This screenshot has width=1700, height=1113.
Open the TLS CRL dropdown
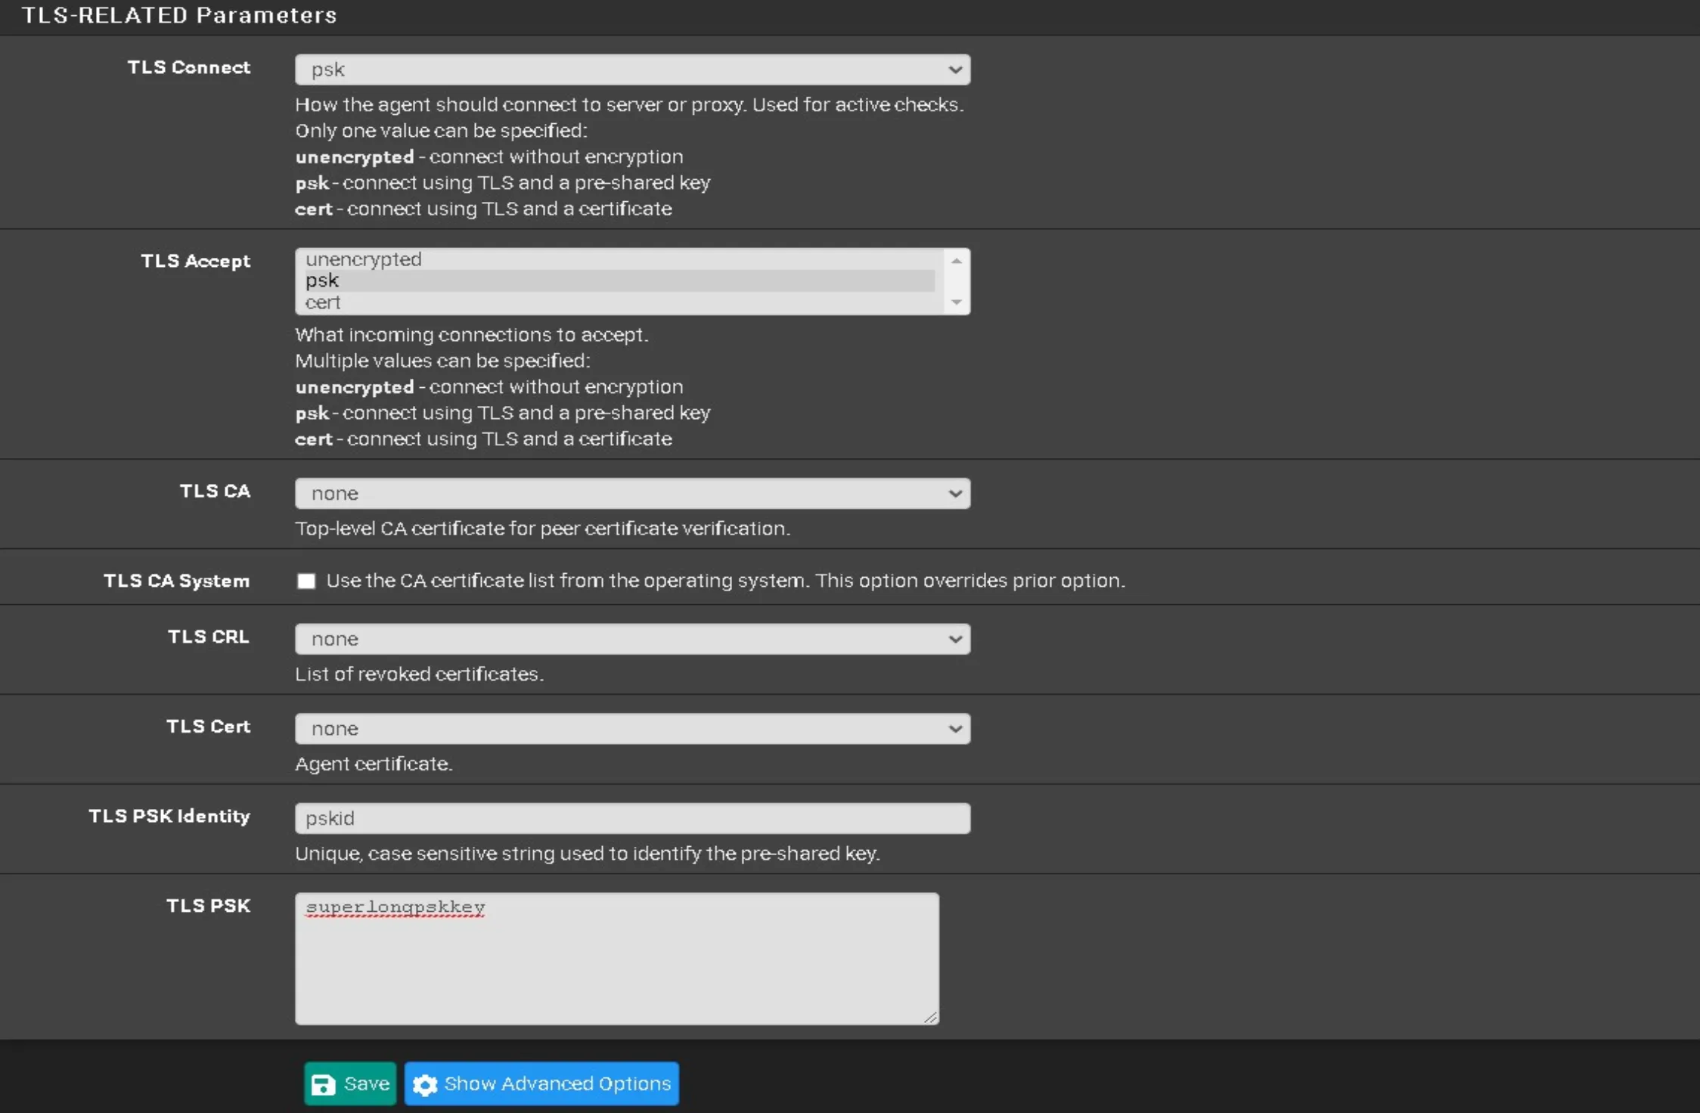coord(632,638)
